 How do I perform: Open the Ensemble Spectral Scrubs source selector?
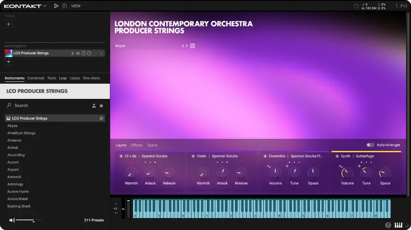point(306,156)
